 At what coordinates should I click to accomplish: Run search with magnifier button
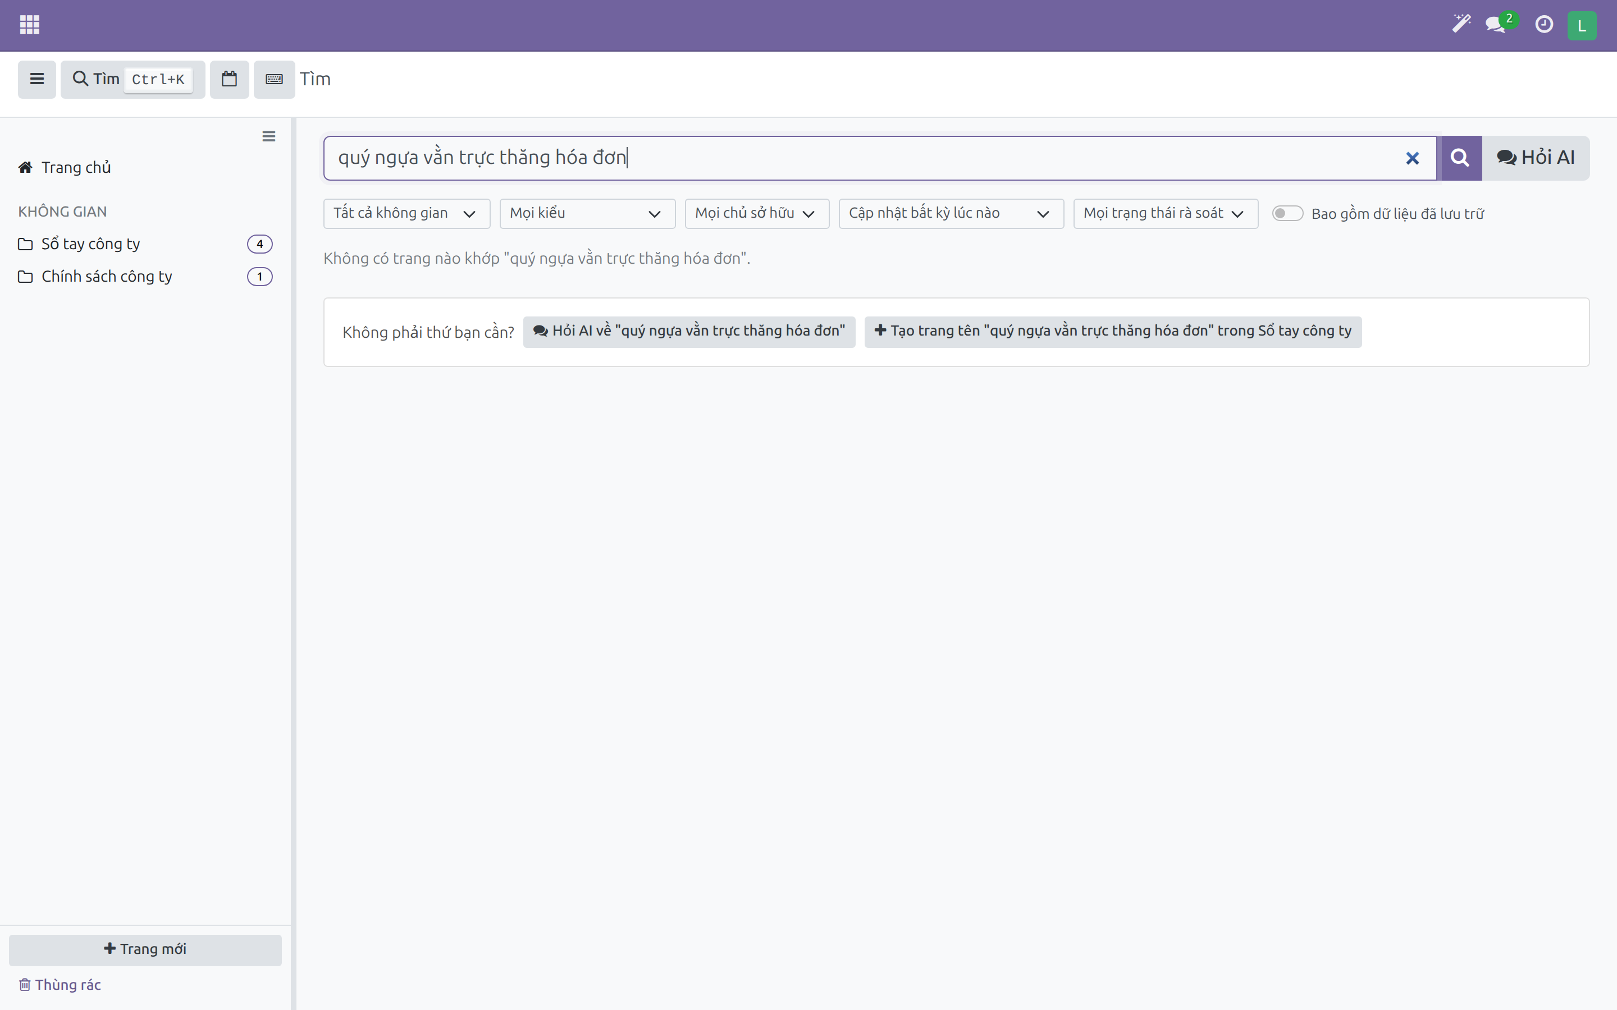tap(1461, 158)
